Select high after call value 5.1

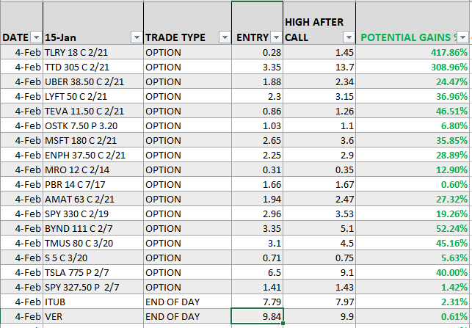(319, 228)
